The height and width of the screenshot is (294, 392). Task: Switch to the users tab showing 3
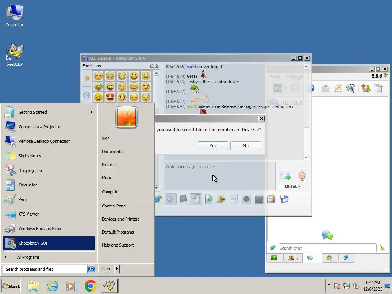point(293,258)
